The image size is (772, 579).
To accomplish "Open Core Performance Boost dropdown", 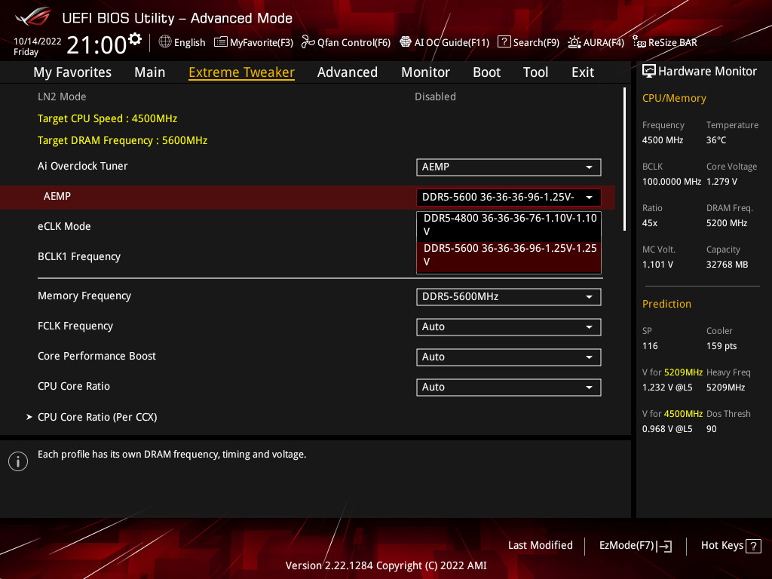I will click(x=509, y=357).
